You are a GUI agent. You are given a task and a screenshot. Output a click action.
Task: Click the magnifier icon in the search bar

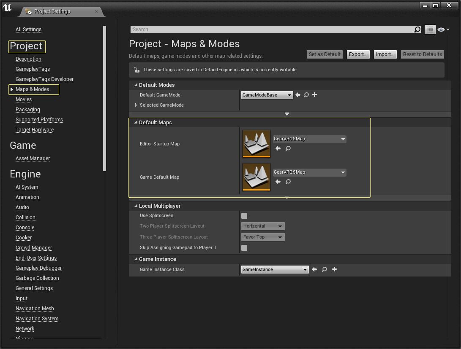coord(417,30)
